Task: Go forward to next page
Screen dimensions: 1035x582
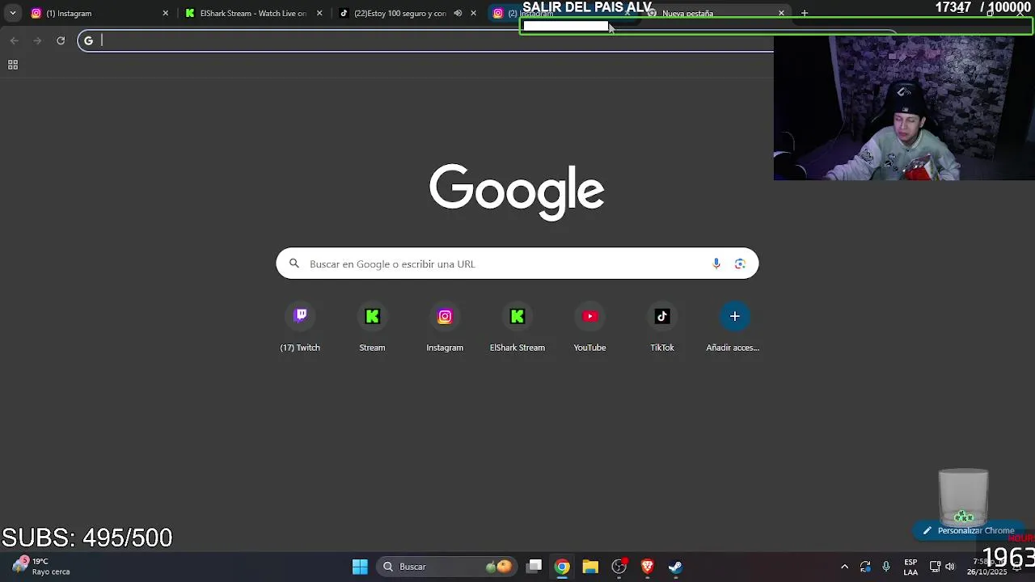Action: [37, 40]
